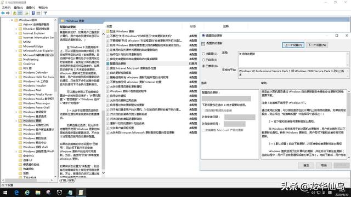Switch to the 标准 tab
Screen dimensions: 351x197
point(71,180)
